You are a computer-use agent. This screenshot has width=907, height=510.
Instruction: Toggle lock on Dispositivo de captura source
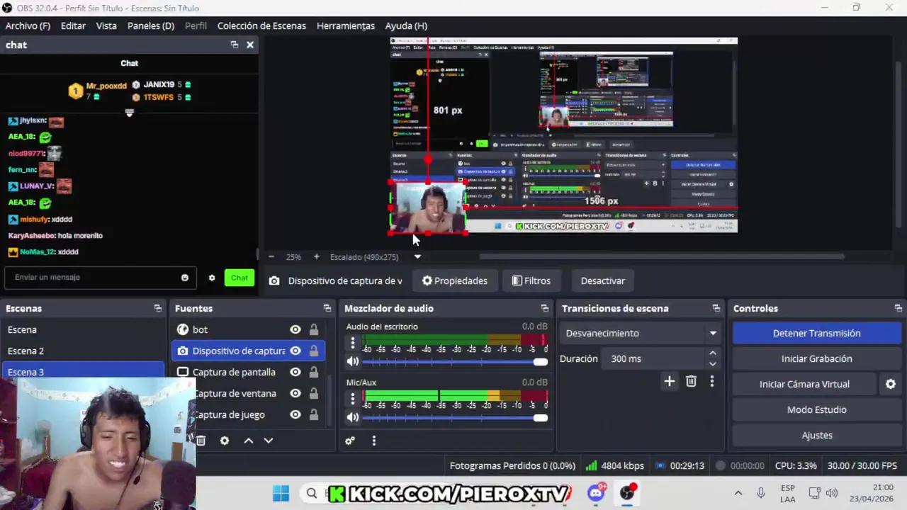pyautogui.click(x=313, y=351)
